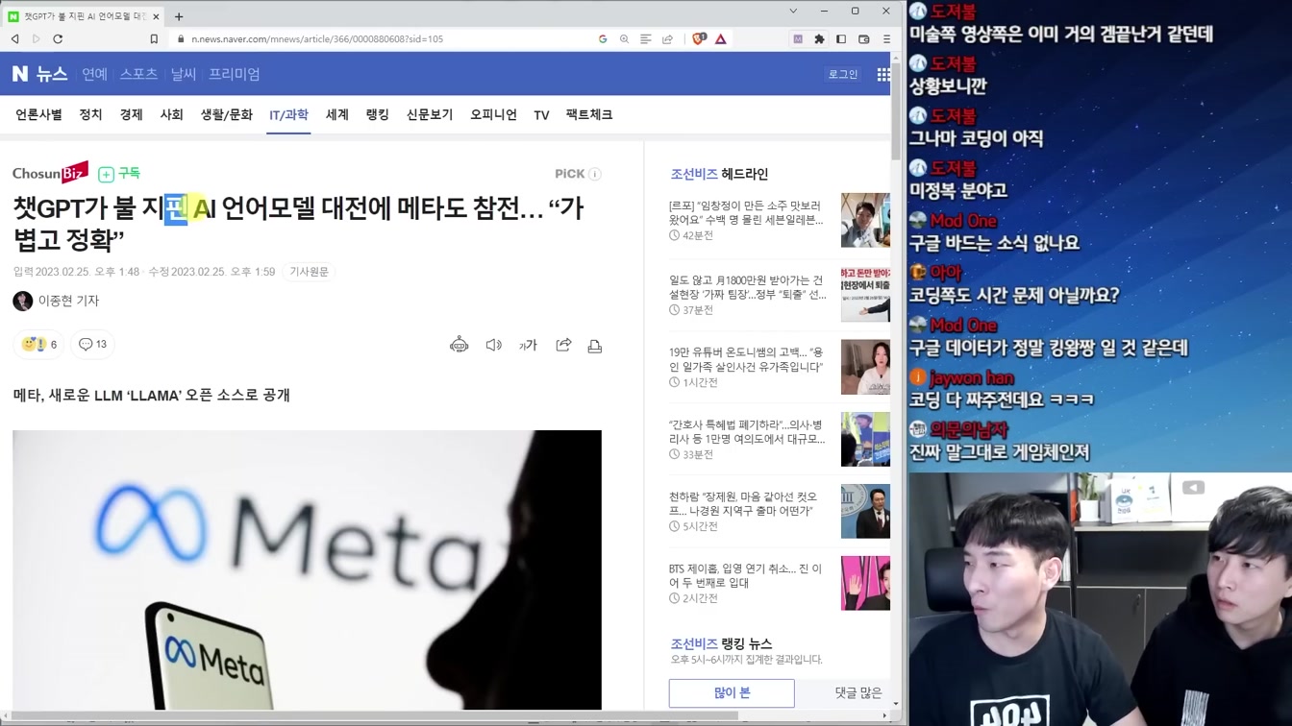This screenshot has width=1292, height=726.
Task: Open a new browser tab with plus
Action: pos(179,16)
